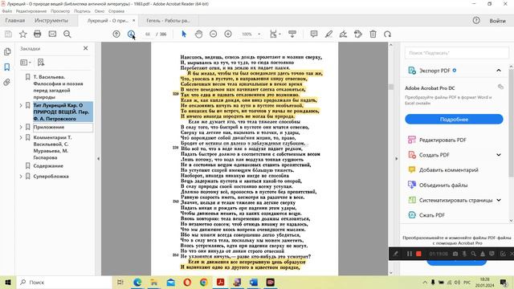Open Microsoft Edge from the taskbar

(137, 282)
